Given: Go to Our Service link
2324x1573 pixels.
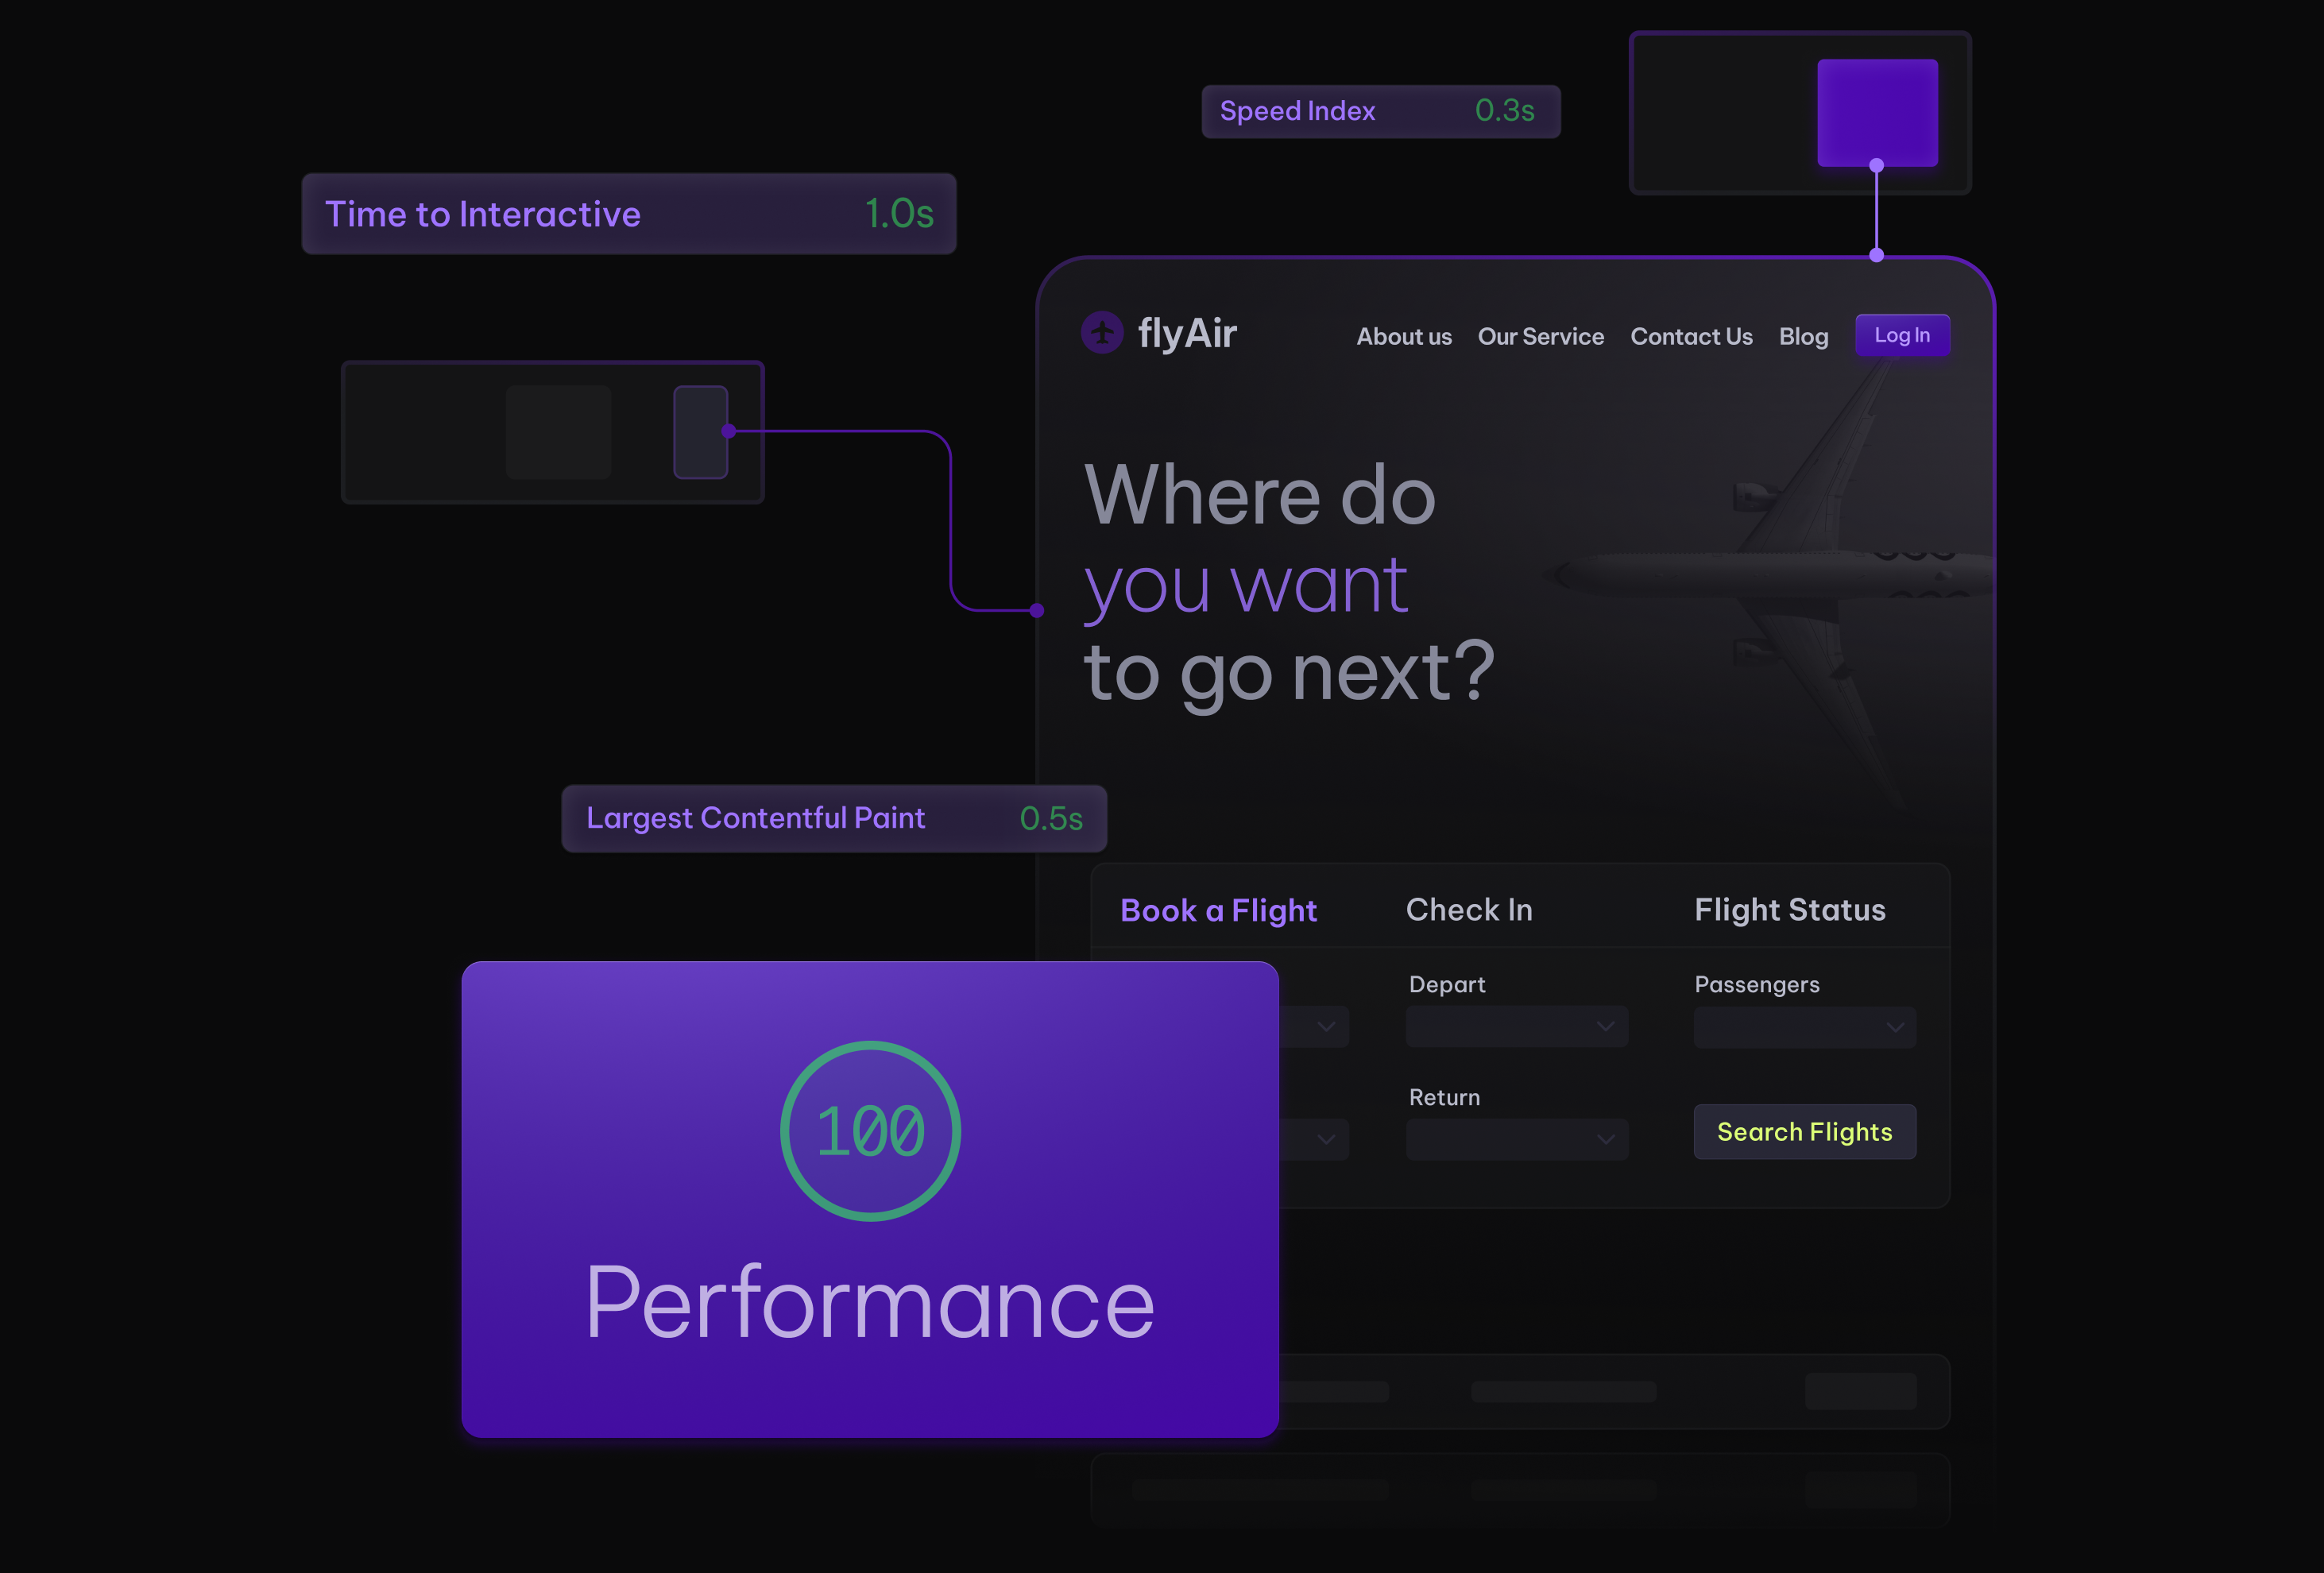Looking at the screenshot, I should (1541, 337).
